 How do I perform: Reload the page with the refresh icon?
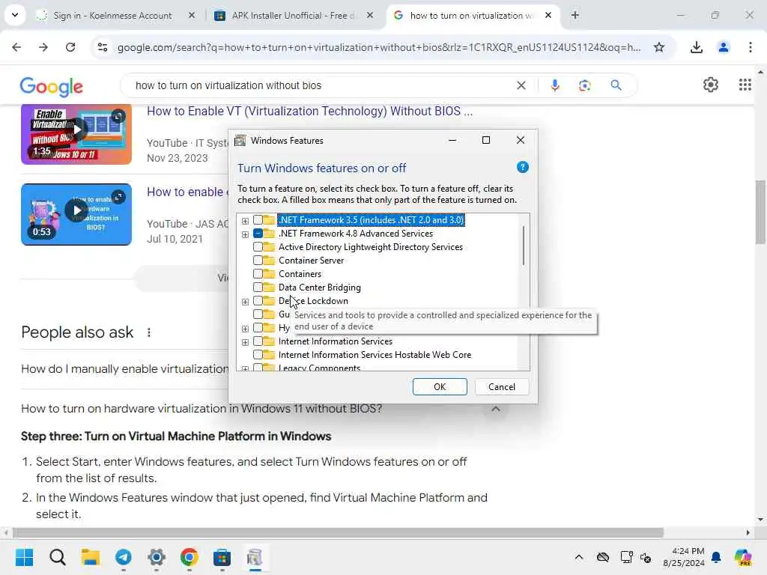click(70, 47)
